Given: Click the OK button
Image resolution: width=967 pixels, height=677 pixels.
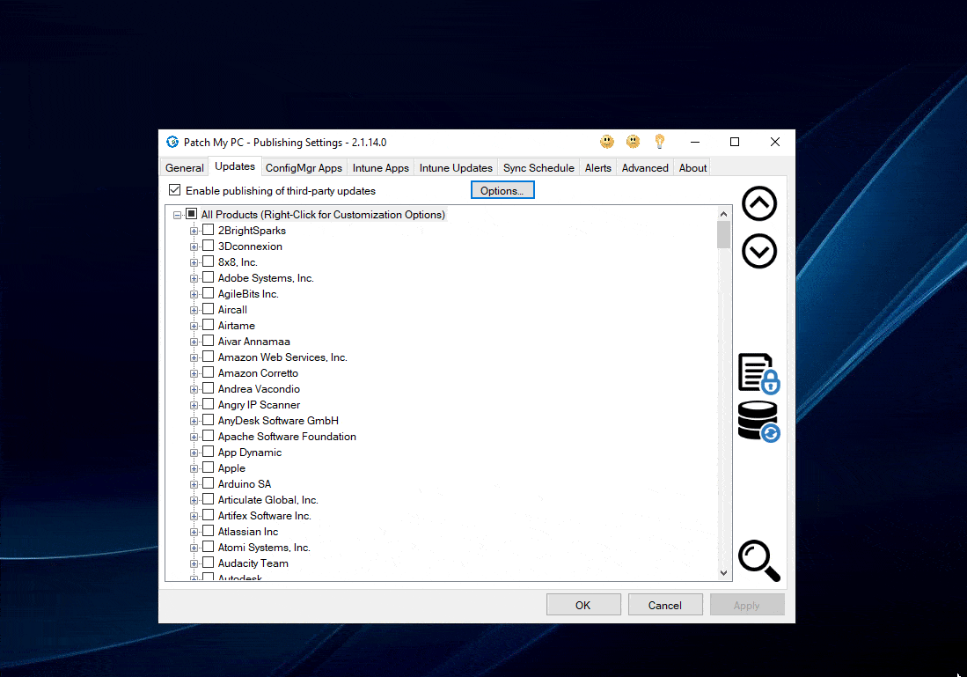Looking at the screenshot, I should tap(583, 605).
